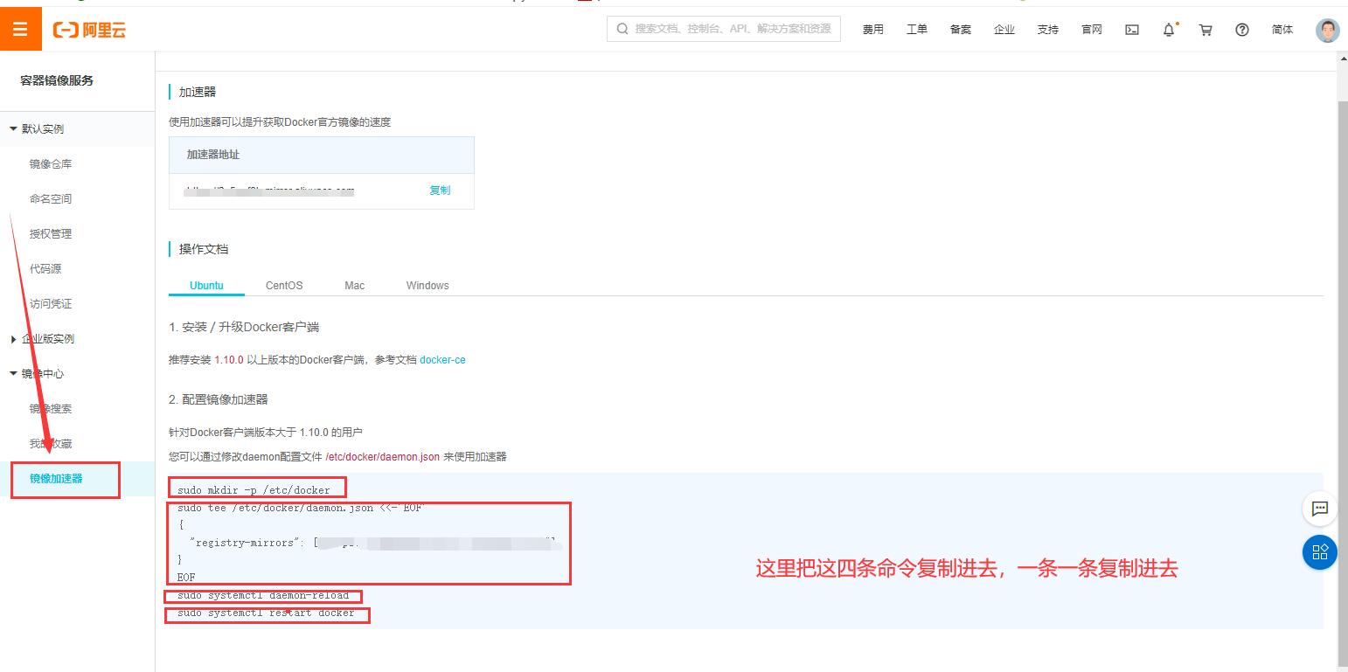Open Cloud Shell terminal icon
The width and height of the screenshot is (1348, 672).
click(x=1131, y=30)
